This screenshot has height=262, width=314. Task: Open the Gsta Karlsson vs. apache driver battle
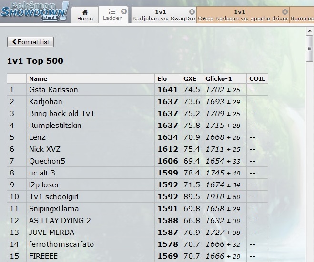tap(241, 15)
